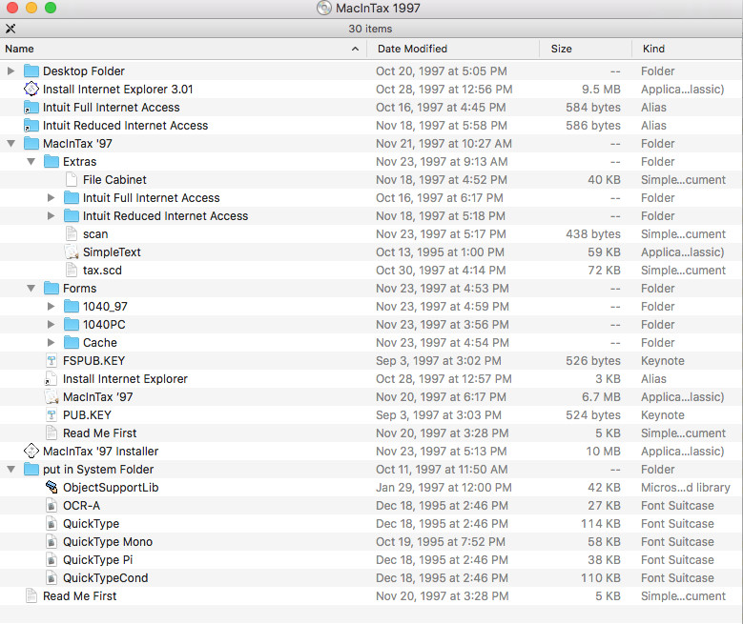The height and width of the screenshot is (624, 743).
Task: Sort by the Kind column header
Action: click(x=688, y=49)
